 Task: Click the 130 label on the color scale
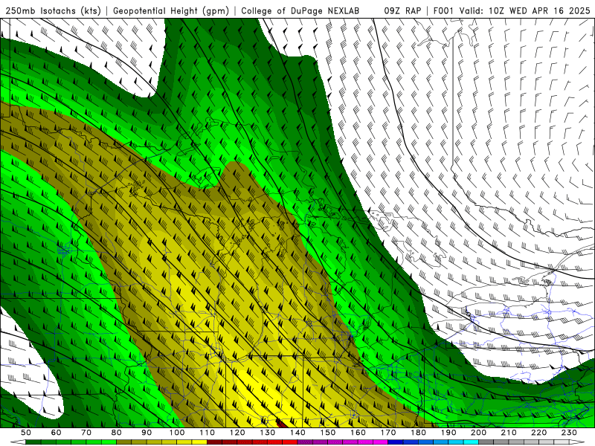(268, 433)
